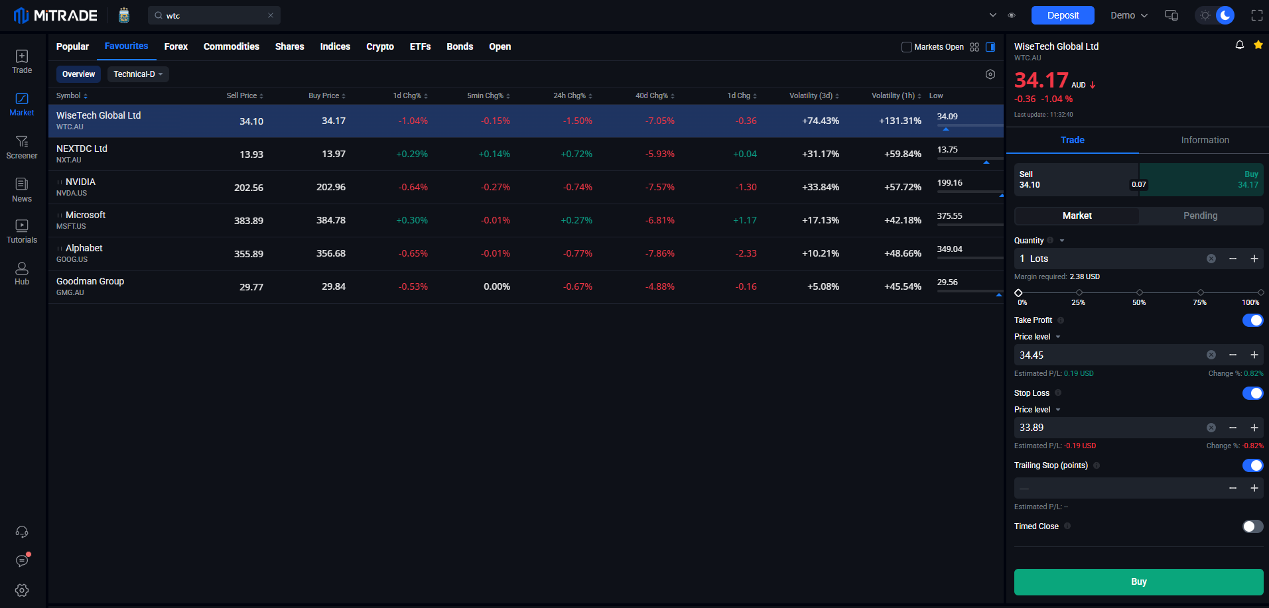The image size is (1269, 608).
Task: Open the Information tab
Action: pos(1205,140)
